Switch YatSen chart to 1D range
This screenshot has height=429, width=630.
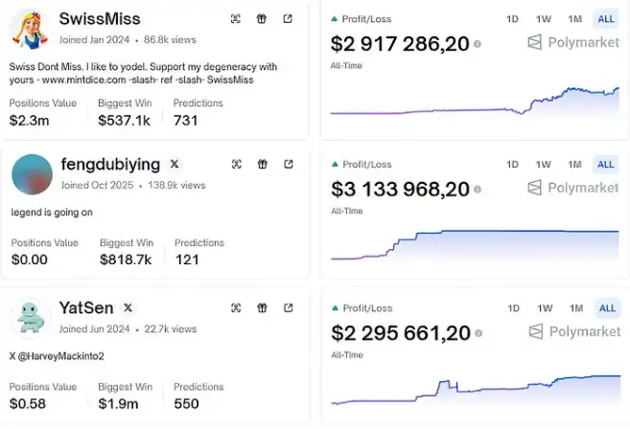[513, 308]
